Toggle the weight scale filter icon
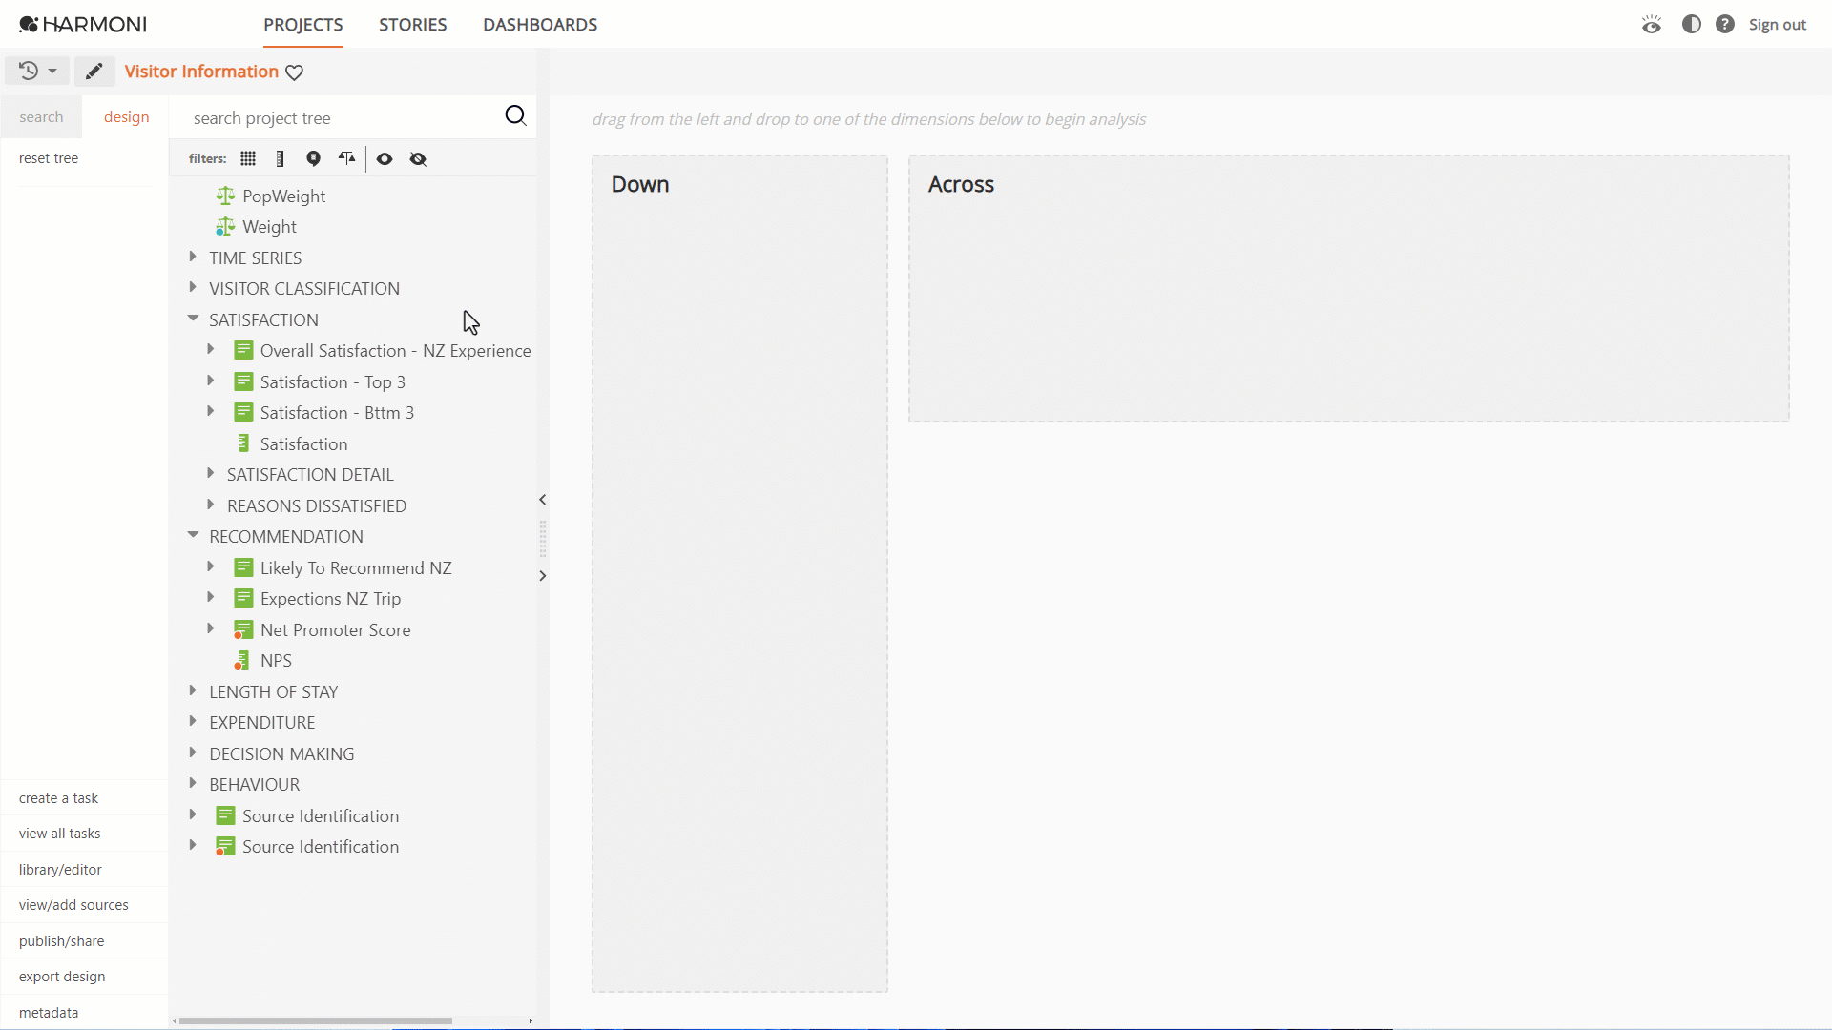The image size is (1832, 1030). 346,158
